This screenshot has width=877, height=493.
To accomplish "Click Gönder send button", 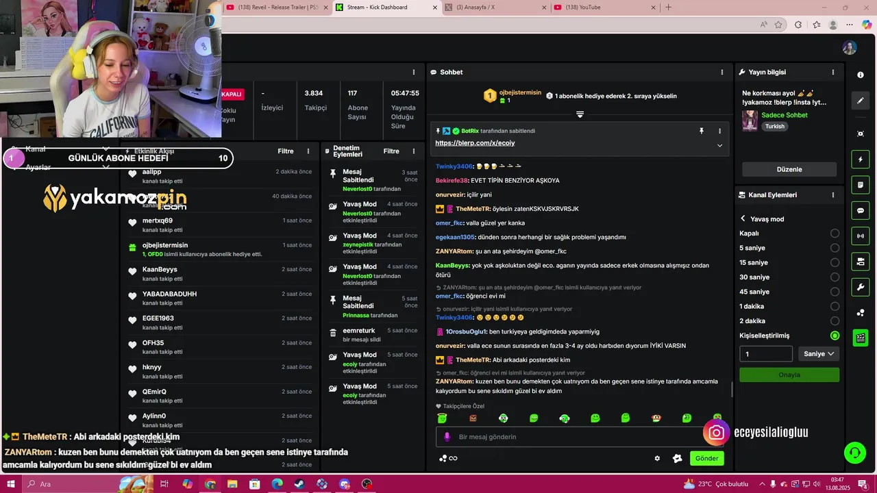I will pos(707,459).
